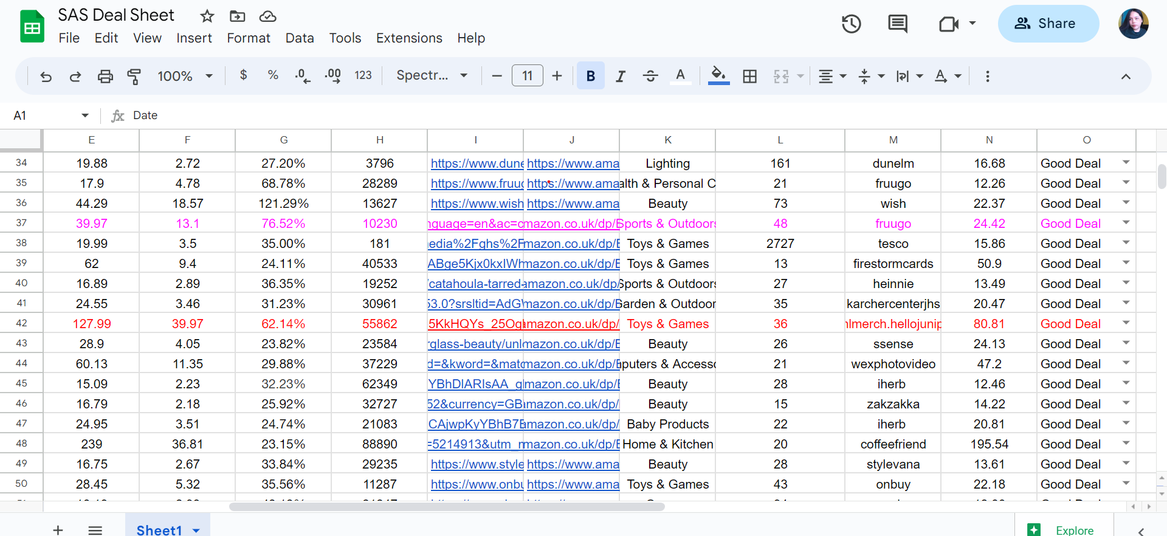Format selection as currency
The image size is (1167, 536).
coord(243,75)
